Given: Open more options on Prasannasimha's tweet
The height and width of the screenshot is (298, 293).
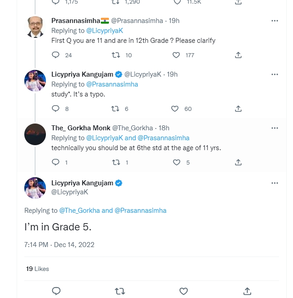Looking at the screenshot, I should 275,21.
